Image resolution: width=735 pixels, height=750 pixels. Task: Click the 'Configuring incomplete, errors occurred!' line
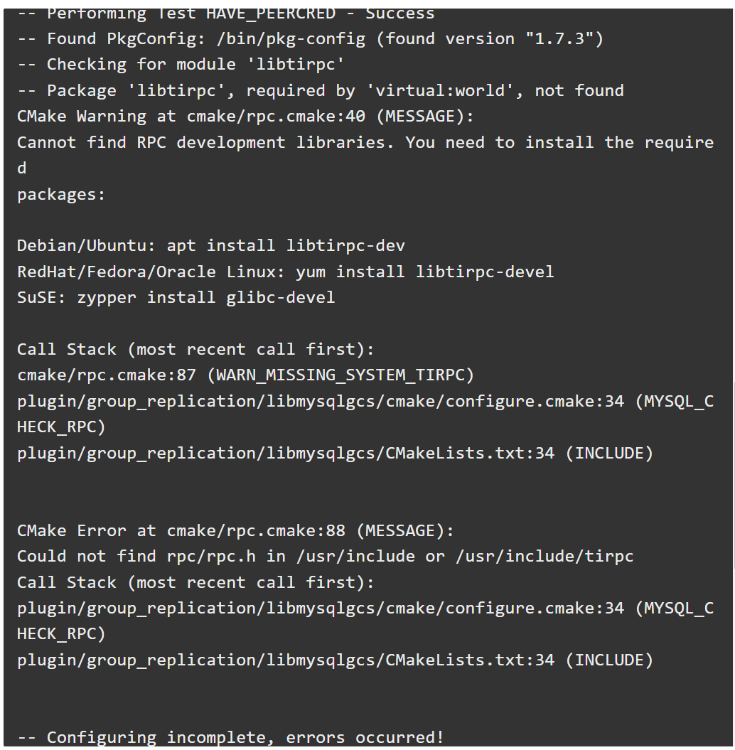click(x=230, y=737)
